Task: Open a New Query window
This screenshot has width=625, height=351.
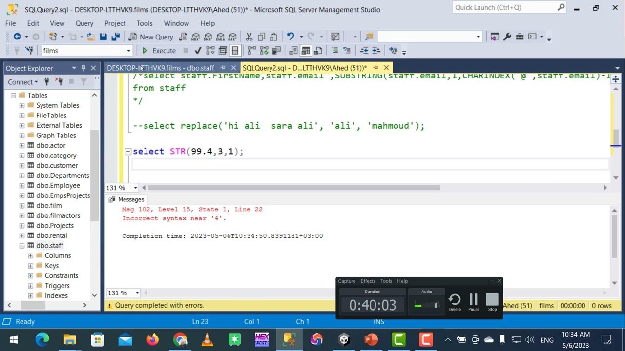Action: pos(151,37)
